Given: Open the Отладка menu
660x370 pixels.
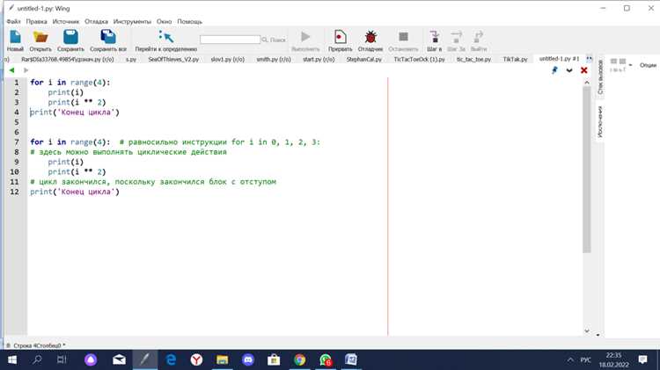Looking at the screenshot, I should (x=97, y=21).
